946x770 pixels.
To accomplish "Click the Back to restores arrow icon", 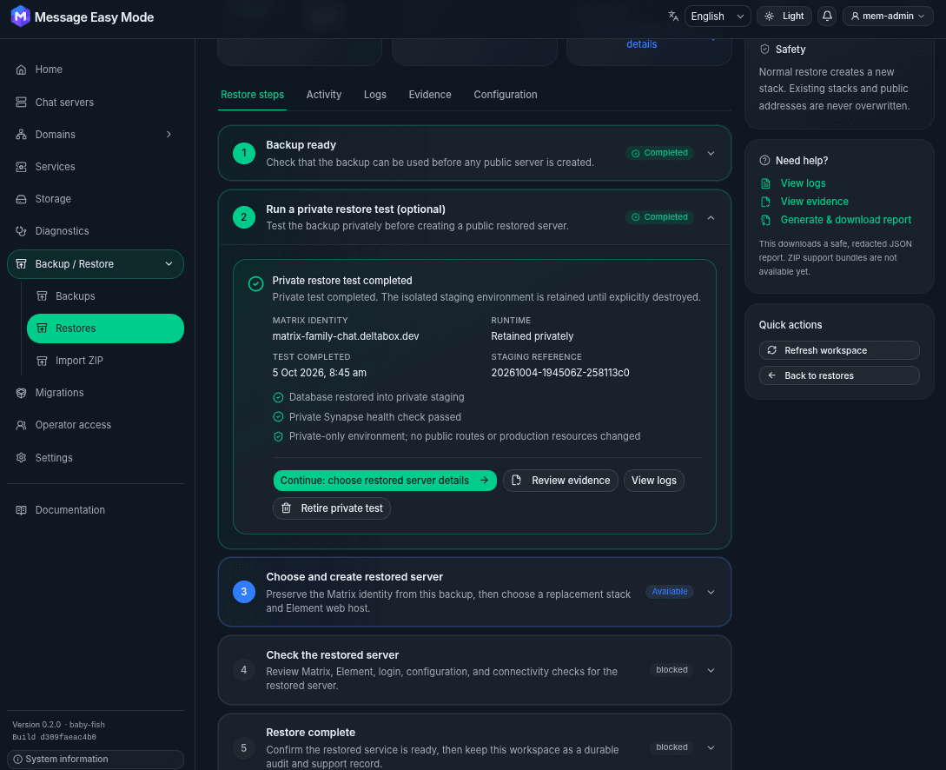I will [771, 375].
